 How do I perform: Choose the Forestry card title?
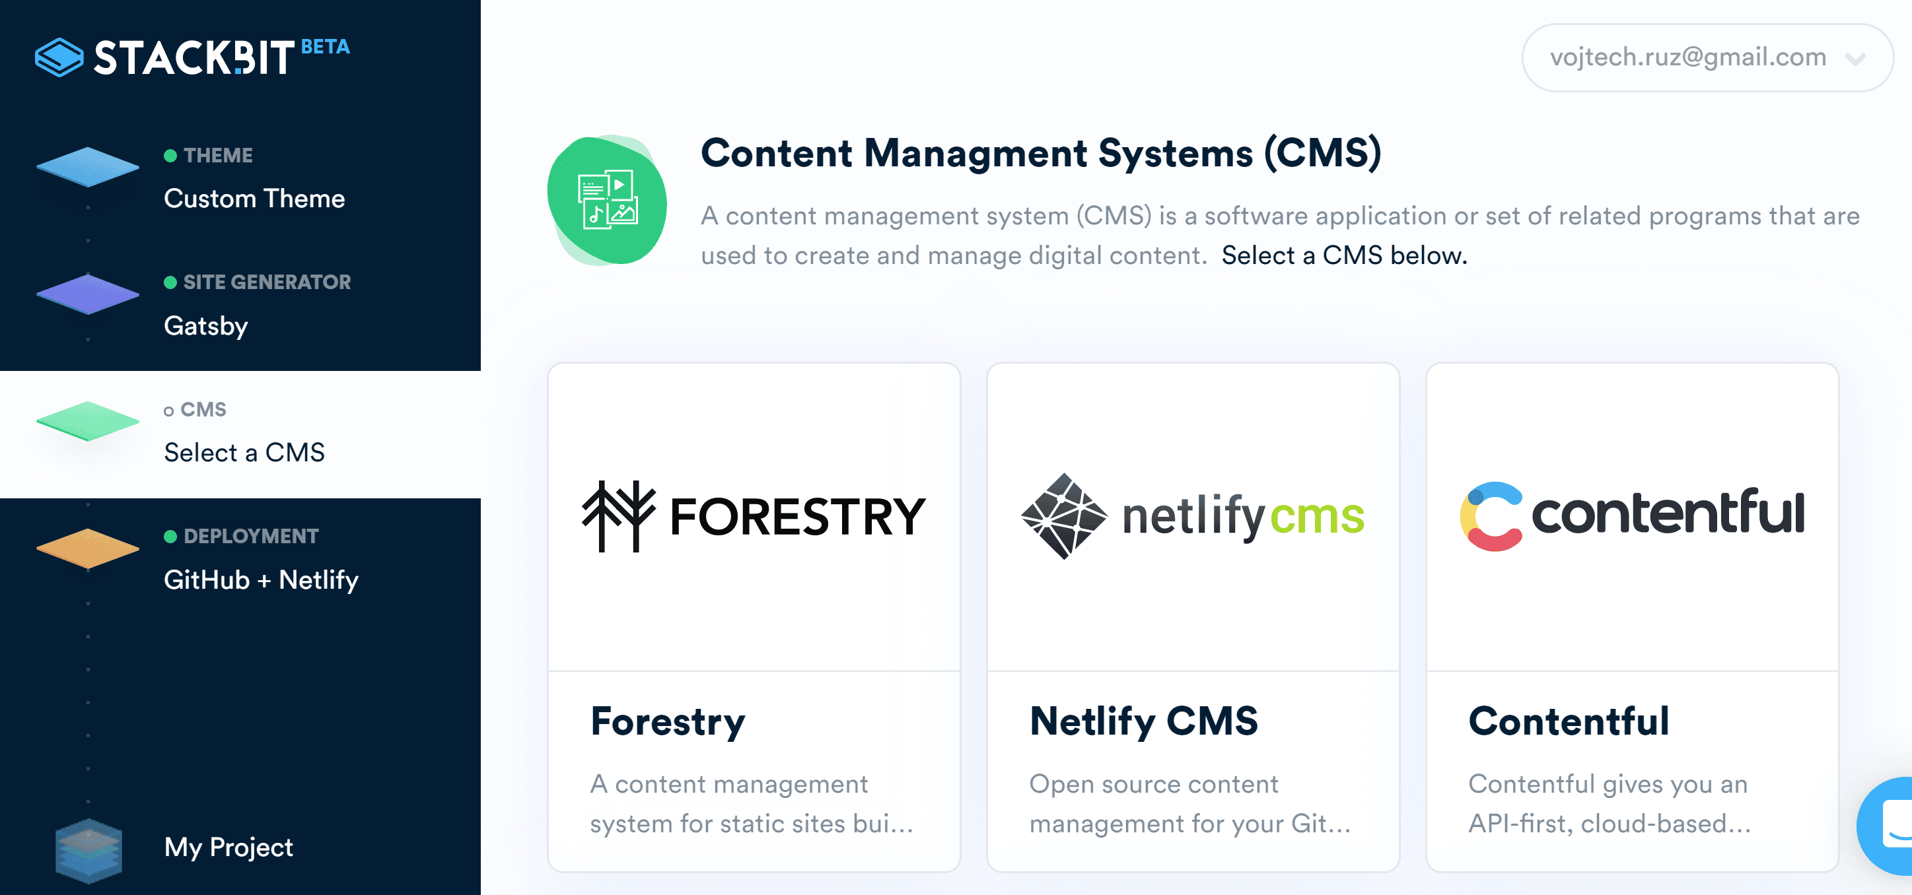(x=668, y=721)
